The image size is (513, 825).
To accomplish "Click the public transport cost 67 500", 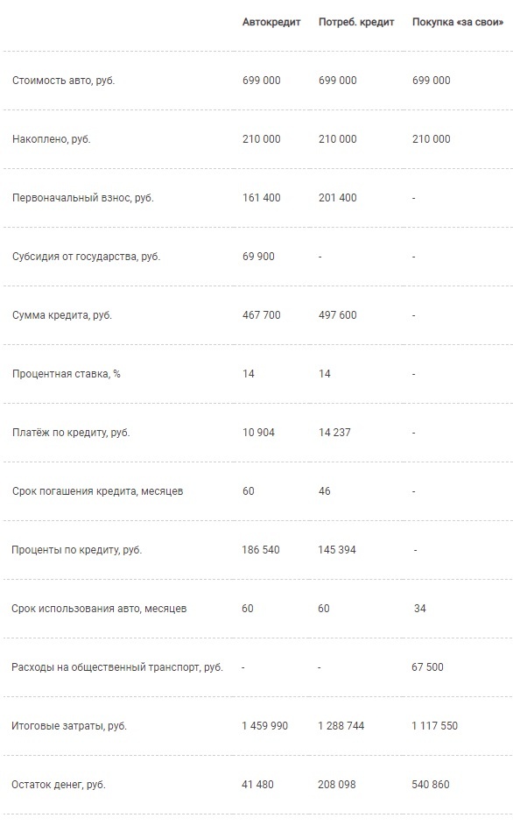I will tap(427, 667).
